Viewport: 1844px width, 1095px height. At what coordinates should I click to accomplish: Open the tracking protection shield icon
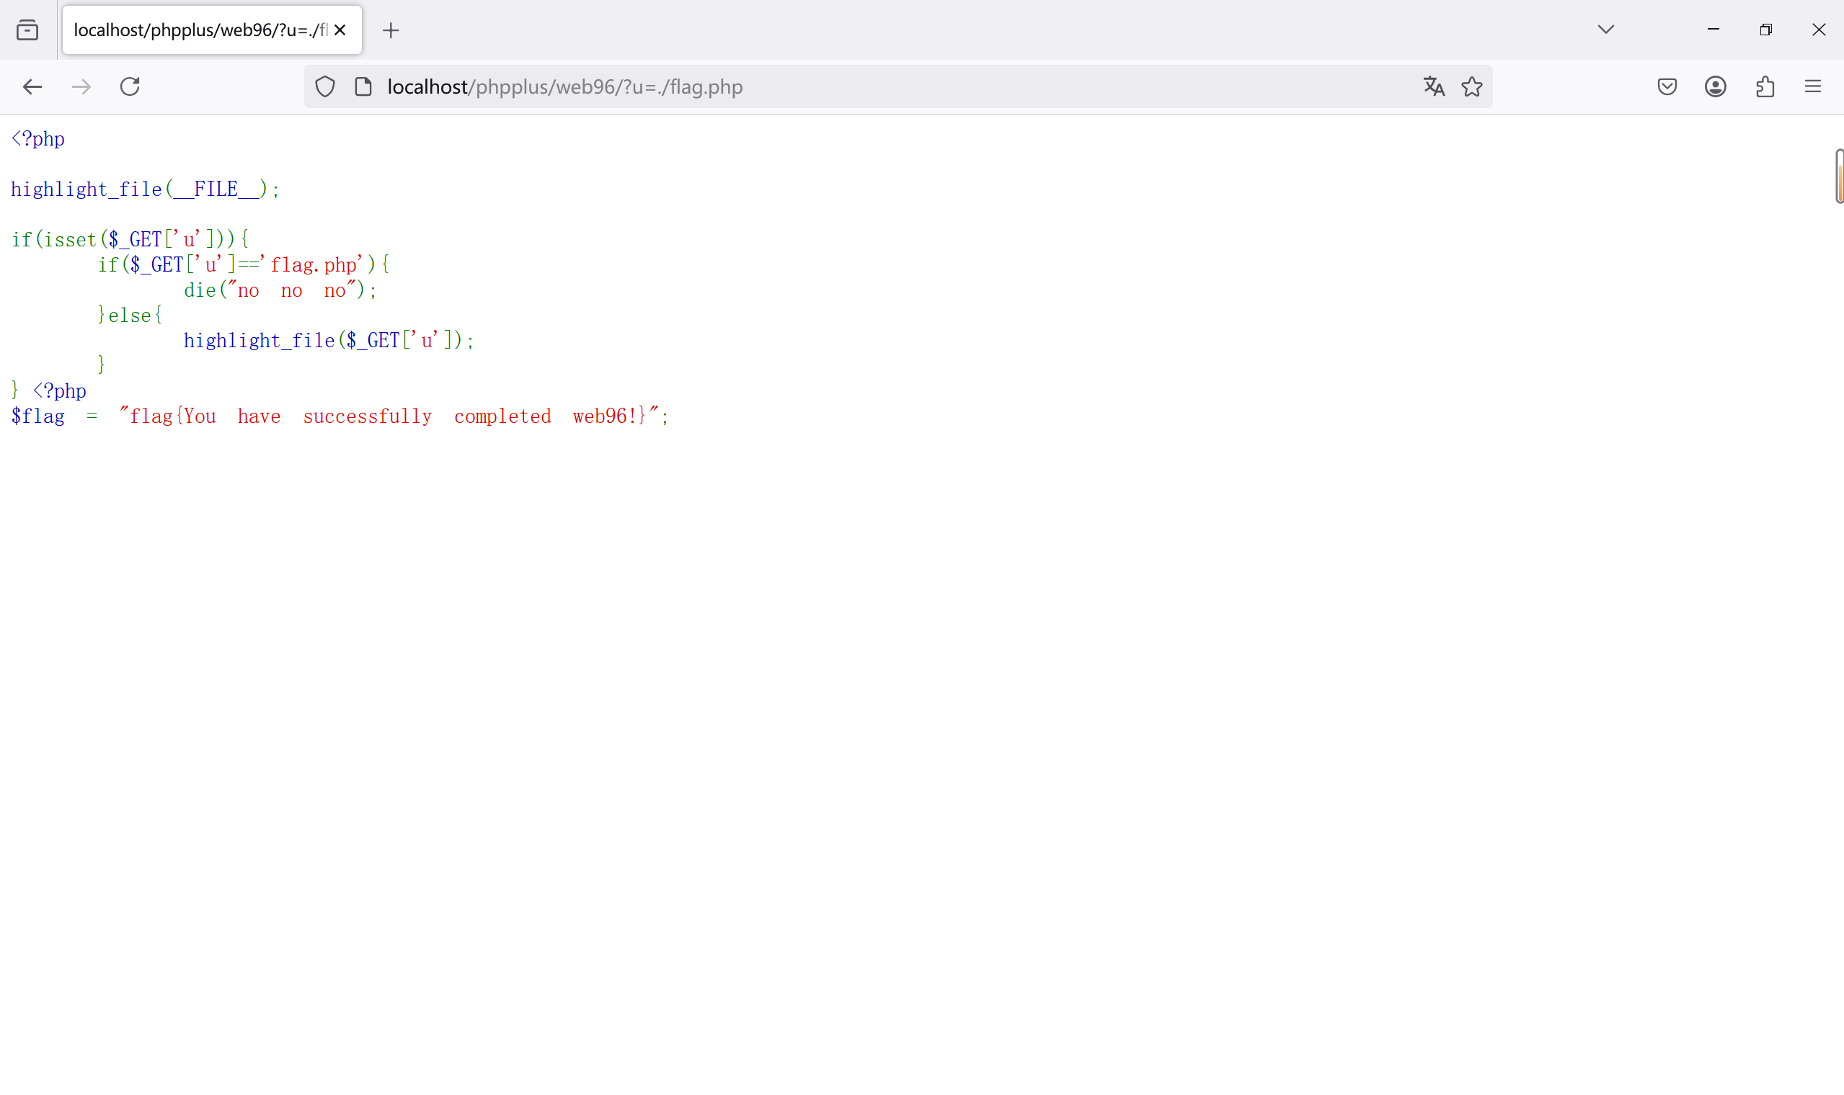[325, 87]
